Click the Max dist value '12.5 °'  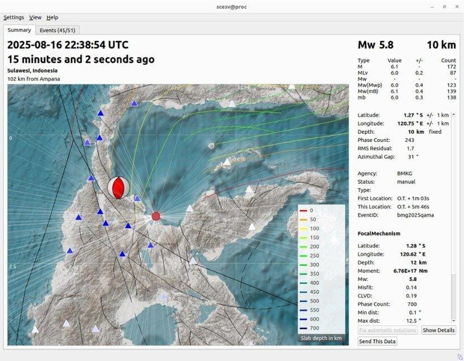point(413,321)
